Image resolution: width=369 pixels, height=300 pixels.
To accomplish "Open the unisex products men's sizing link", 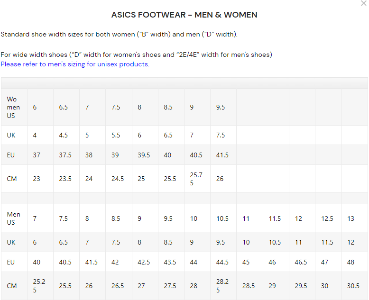I will (75, 64).
